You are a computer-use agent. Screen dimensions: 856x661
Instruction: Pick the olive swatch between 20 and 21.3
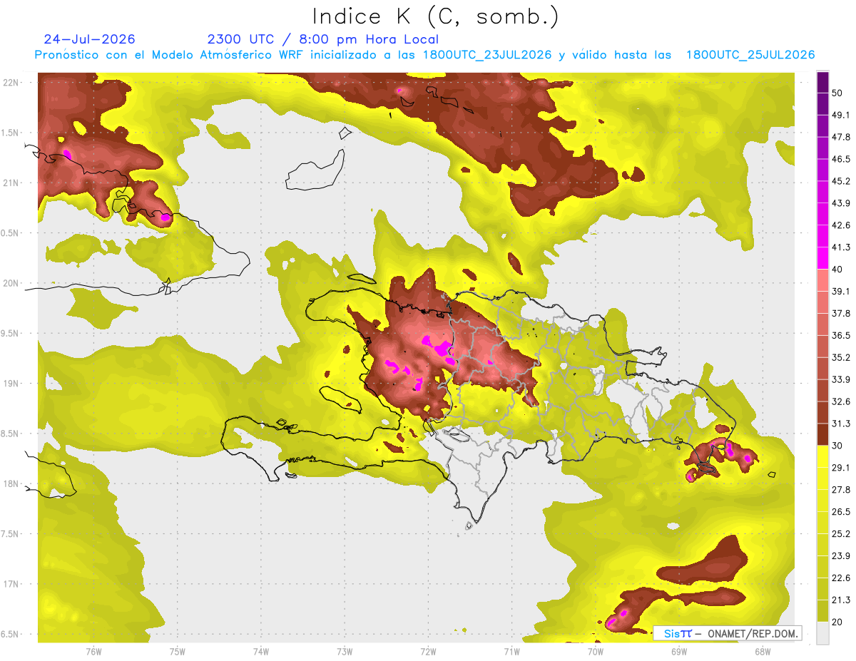click(x=822, y=610)
